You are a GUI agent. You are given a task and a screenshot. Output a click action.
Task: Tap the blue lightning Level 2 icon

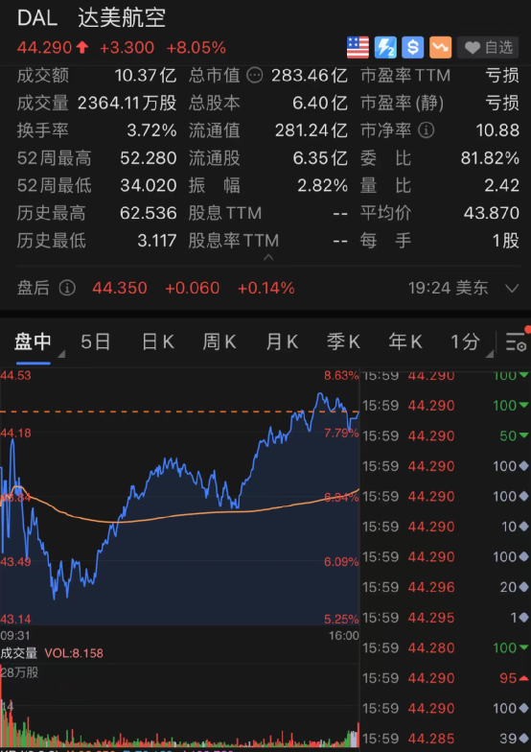385,48
